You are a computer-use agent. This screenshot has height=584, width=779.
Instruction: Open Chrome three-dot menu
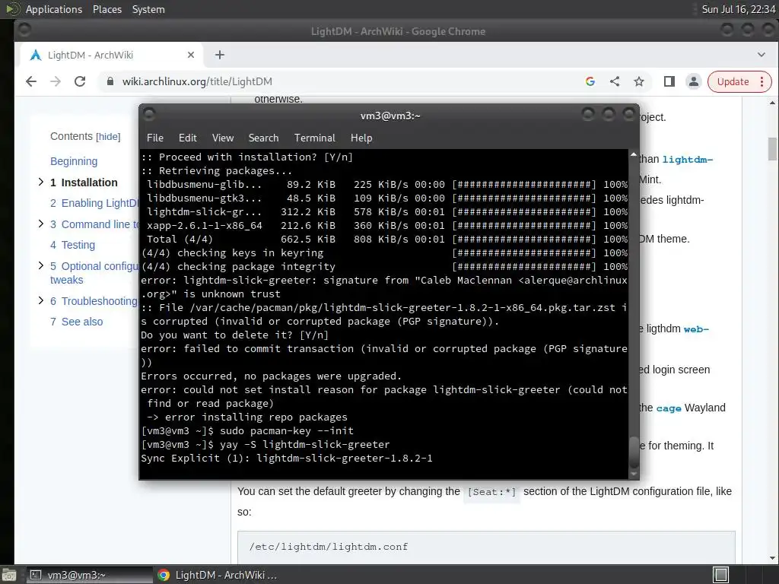pos(762,81)
